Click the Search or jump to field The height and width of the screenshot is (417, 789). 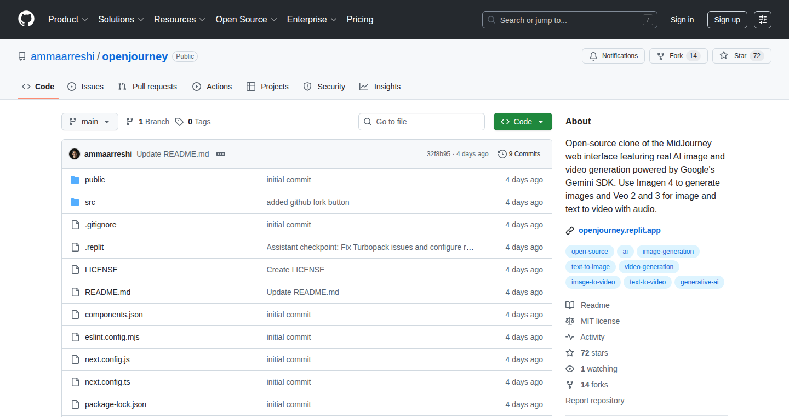point(570,20)
